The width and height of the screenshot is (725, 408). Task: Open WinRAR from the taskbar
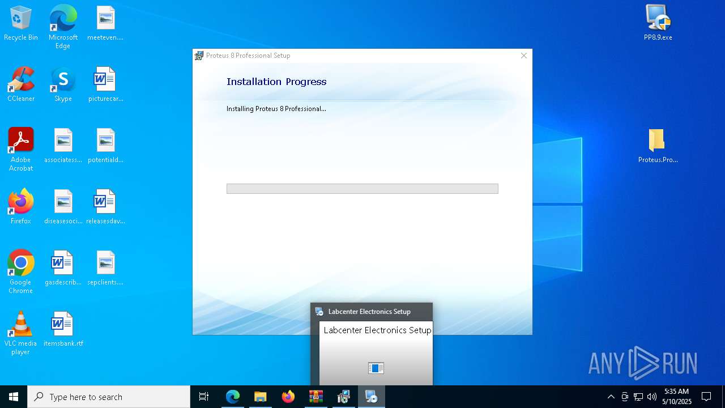coord(316,397)
